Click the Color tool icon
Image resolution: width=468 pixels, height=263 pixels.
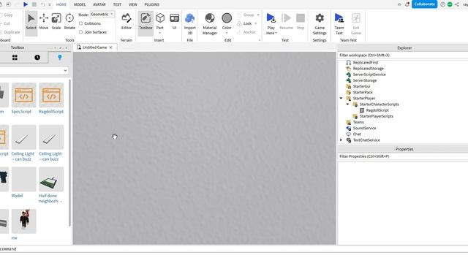coord(227,18)
